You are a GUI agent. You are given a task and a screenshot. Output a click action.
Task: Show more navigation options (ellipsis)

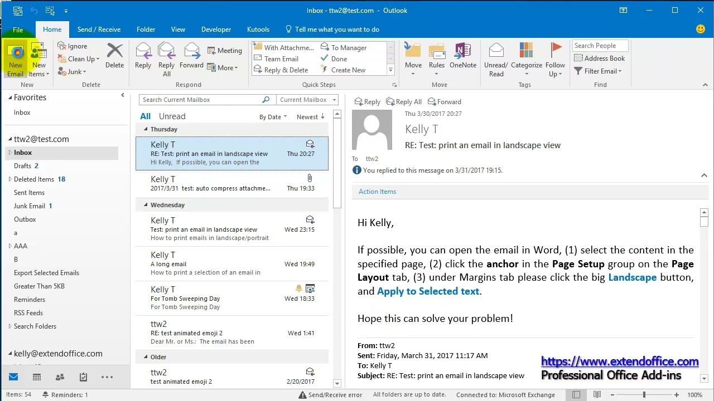(x=107, y=377)
